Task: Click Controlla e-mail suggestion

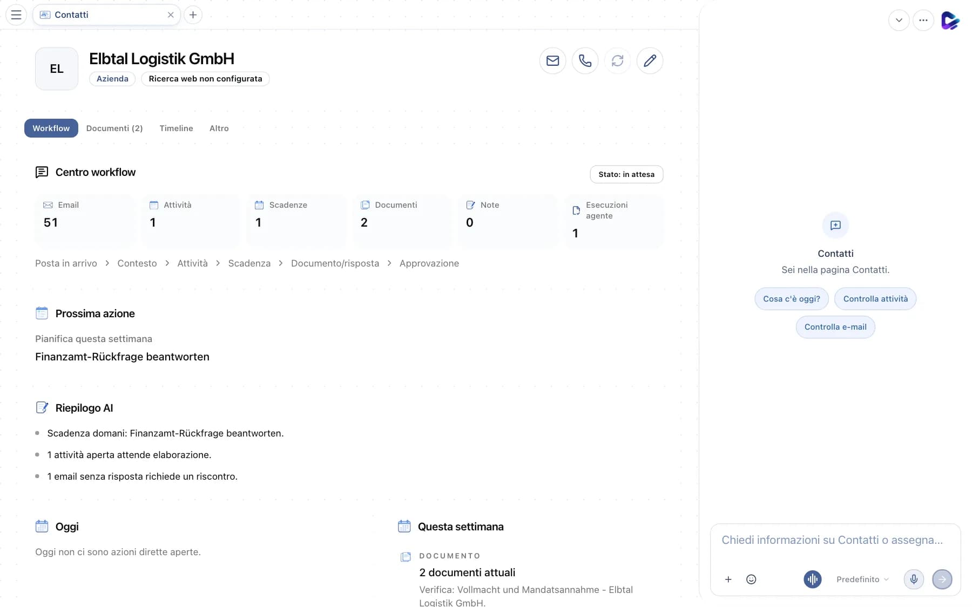Action: 835,327
